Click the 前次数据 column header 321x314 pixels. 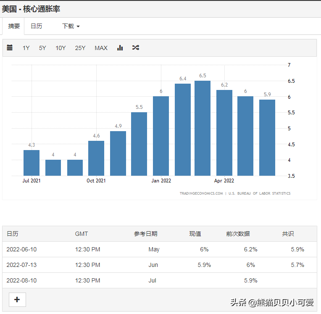tap(238, 234)
